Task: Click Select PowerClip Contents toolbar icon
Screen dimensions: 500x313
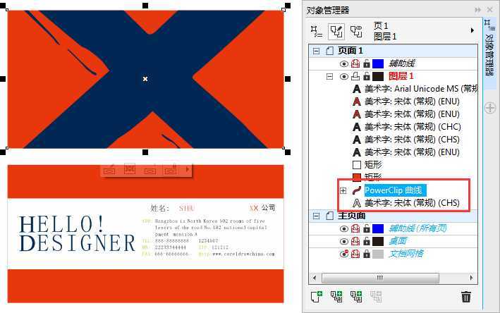Action: pos(130,169)
